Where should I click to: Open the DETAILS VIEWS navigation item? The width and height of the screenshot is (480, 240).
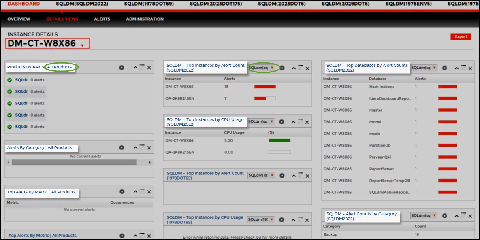[62, 19]
